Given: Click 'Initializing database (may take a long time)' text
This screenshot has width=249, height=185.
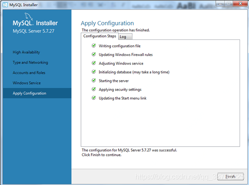Looking at the screenshot, I should [x=134, y=72].
